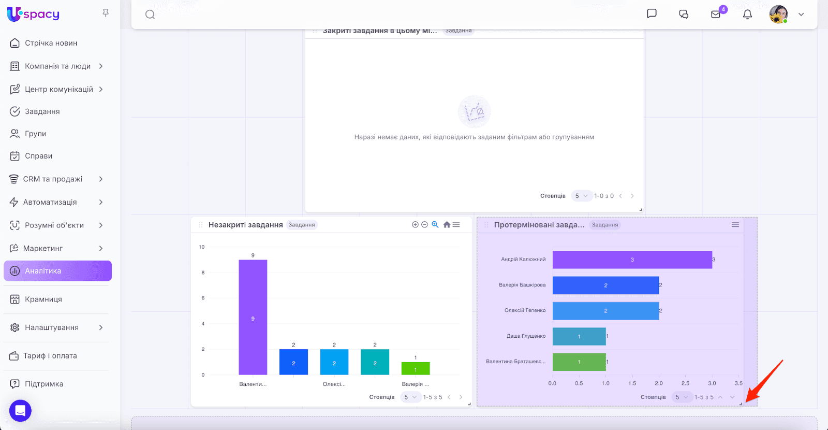Open hamburger menu of Протерміновані завдання chart
The image size is (828, 430).
click(735, 225)
